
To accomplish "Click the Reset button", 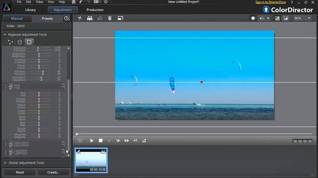I will coord(20,173).
